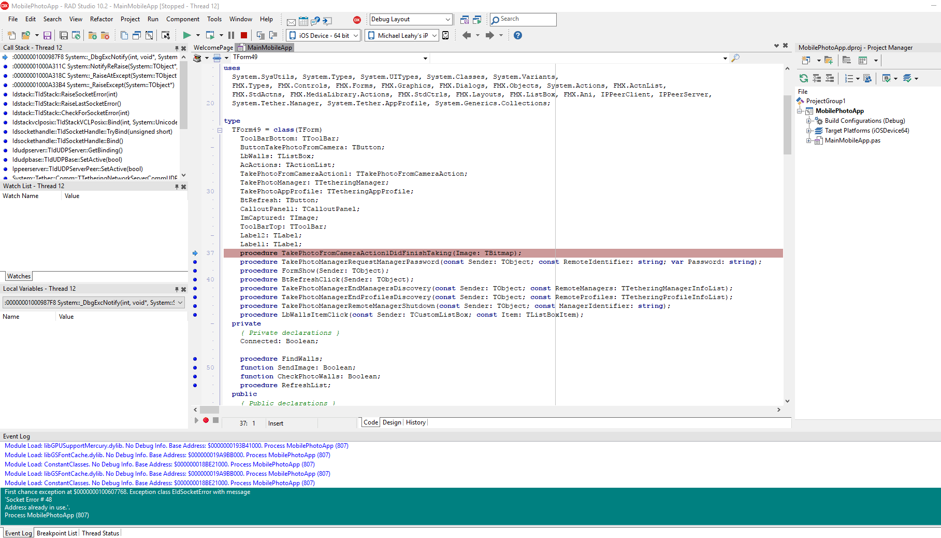Open Help with the blue question mark button
This screenshot has width=941, height=538.
[517, 35]
